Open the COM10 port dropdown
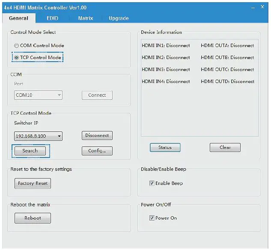Viewport: 271px width, 250px height. [38, 95]
